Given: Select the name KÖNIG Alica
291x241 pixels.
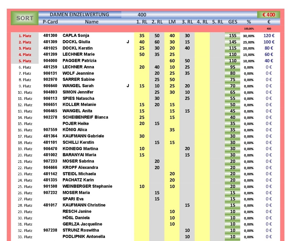Looking at the screenshot, I should 75,130.
